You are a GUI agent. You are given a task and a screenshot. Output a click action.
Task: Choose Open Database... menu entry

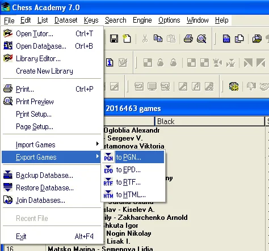pyautogui.click(x=52, y=46)
